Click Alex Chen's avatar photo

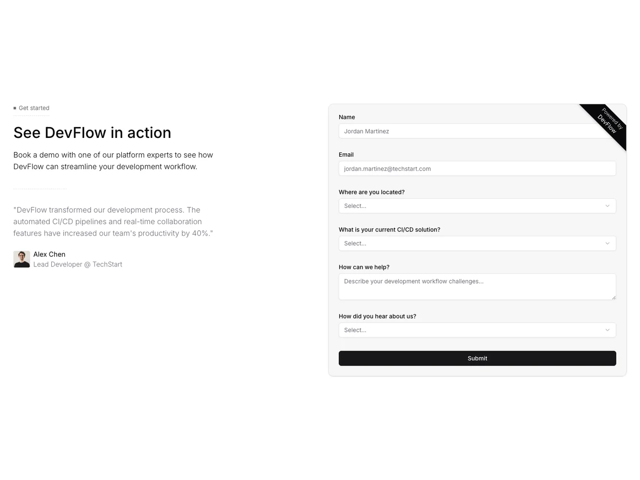[22, 259]
